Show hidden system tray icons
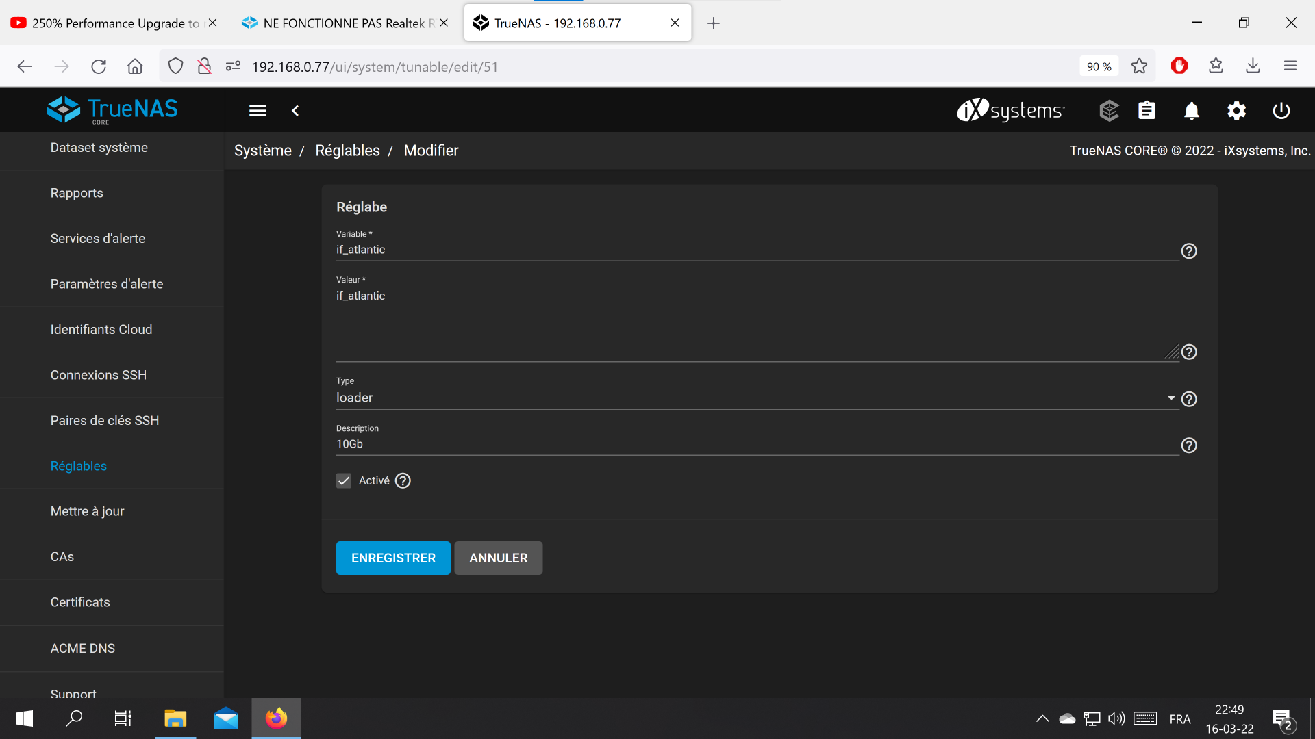 (x=1042, y=718)
